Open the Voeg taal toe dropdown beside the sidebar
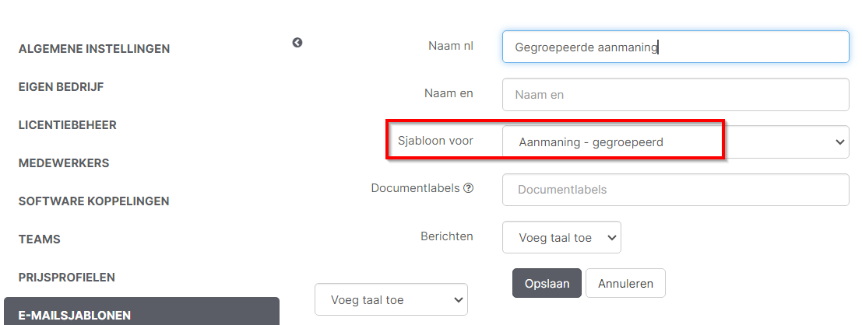The height and width of the screenshot is (325, 862). click(x=391, y=299)
